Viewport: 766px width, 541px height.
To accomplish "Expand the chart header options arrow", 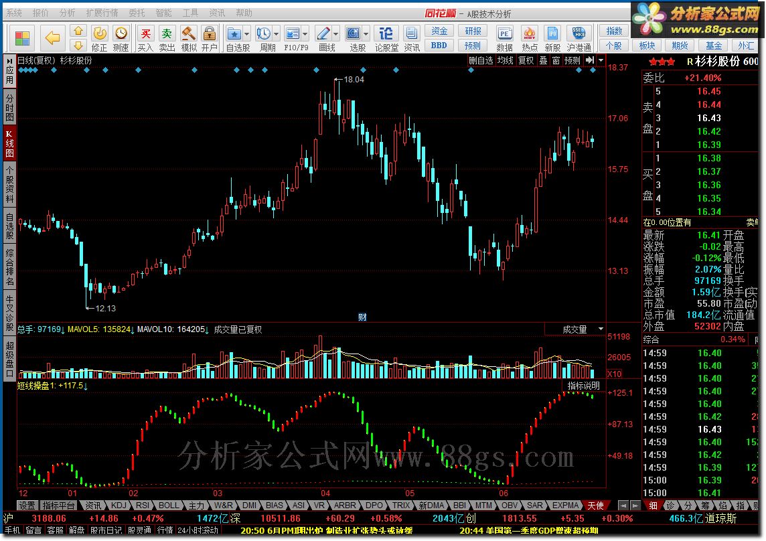I will click(x=601, y=60).
